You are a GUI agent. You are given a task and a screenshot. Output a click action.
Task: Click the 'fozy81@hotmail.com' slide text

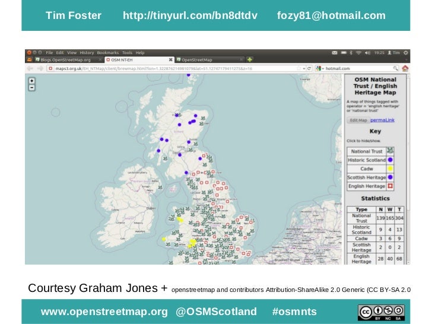pyautogui.click(x=331, y=15)
